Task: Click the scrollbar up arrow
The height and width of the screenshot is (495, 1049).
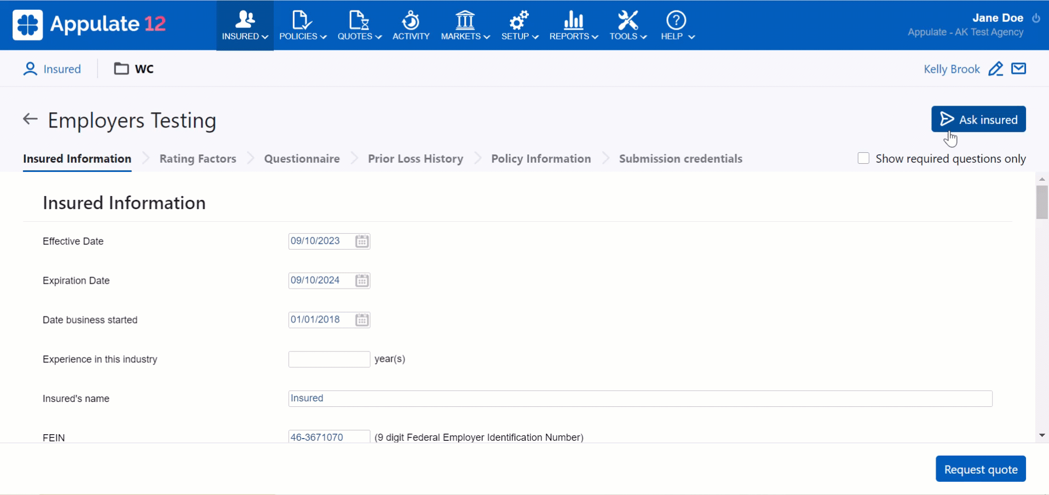Action: click(1042, 179)
